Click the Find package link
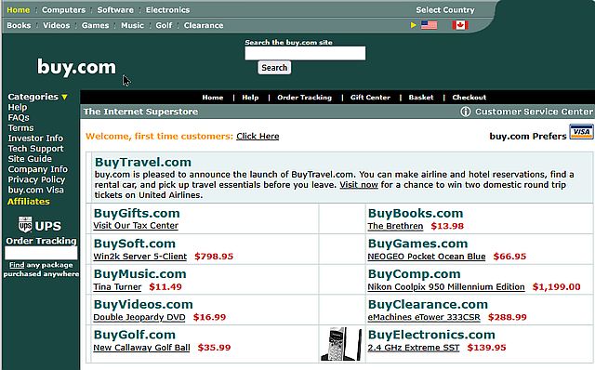 point(17,265)
